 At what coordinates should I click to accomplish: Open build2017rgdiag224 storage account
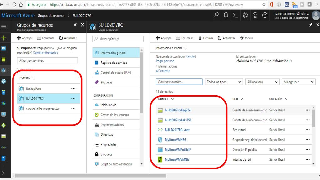(x=178, y=110)
